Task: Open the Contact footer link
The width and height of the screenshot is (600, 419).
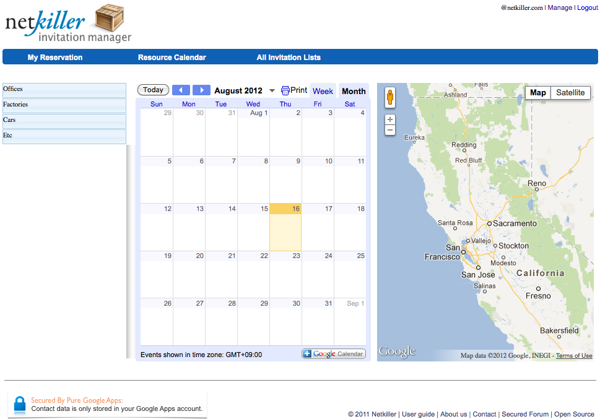Action: point(484,414)
